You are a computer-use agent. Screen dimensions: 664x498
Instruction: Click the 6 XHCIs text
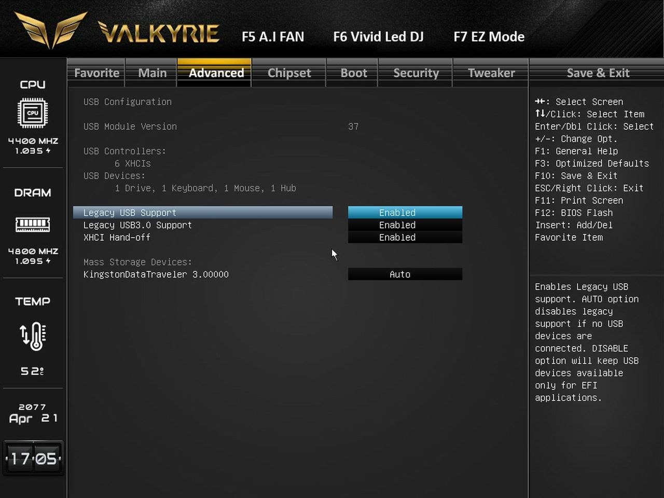click(x=133, y=163)
